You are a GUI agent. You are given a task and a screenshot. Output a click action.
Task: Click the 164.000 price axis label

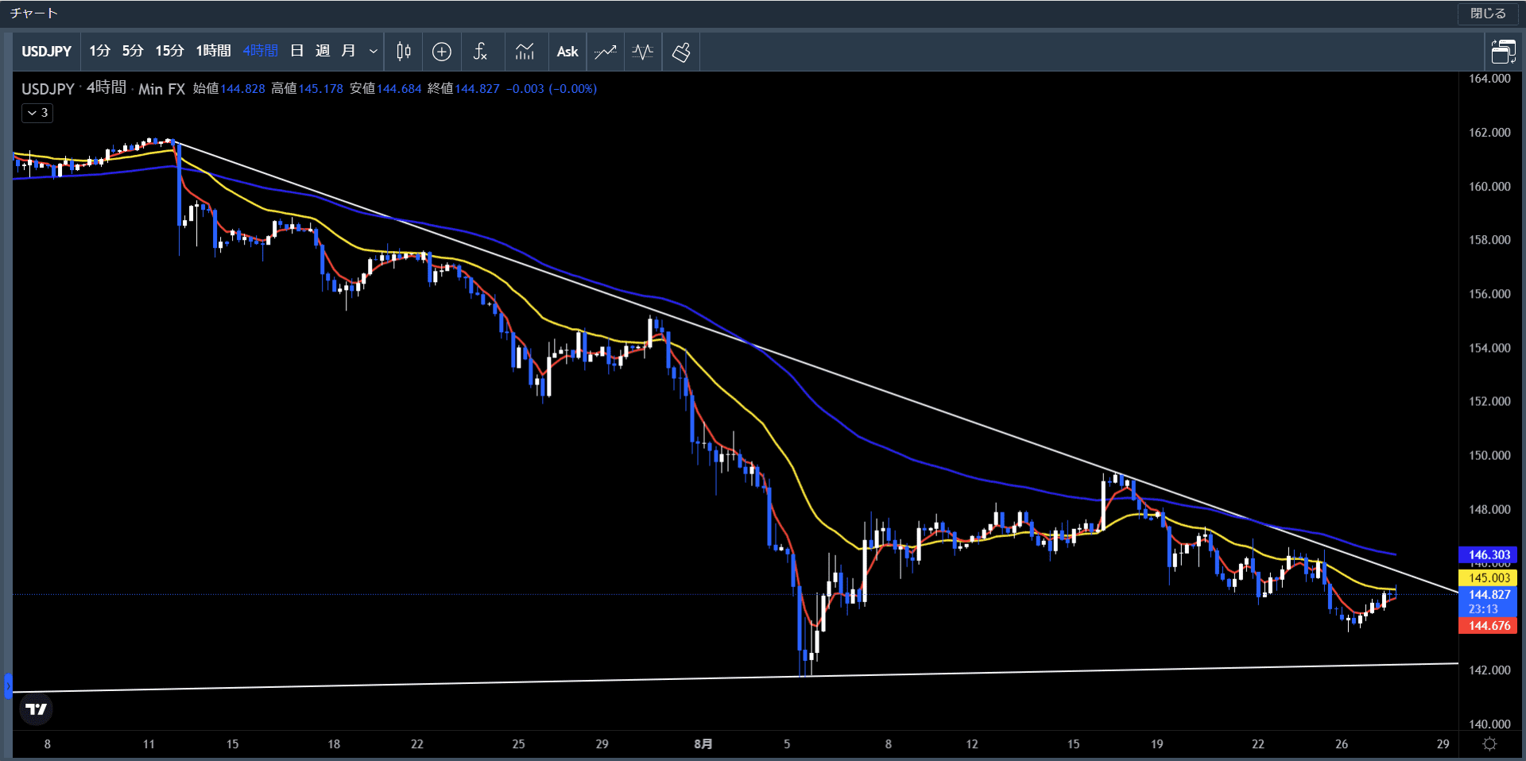(x=1489, y=79)
